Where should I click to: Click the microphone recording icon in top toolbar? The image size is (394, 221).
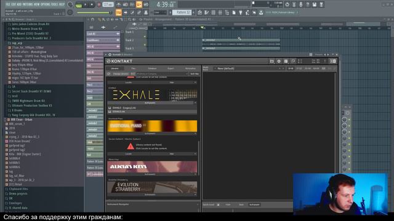pos(301,4)
